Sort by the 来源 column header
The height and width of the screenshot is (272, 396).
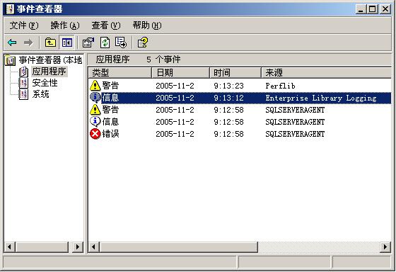coord(326,73)
